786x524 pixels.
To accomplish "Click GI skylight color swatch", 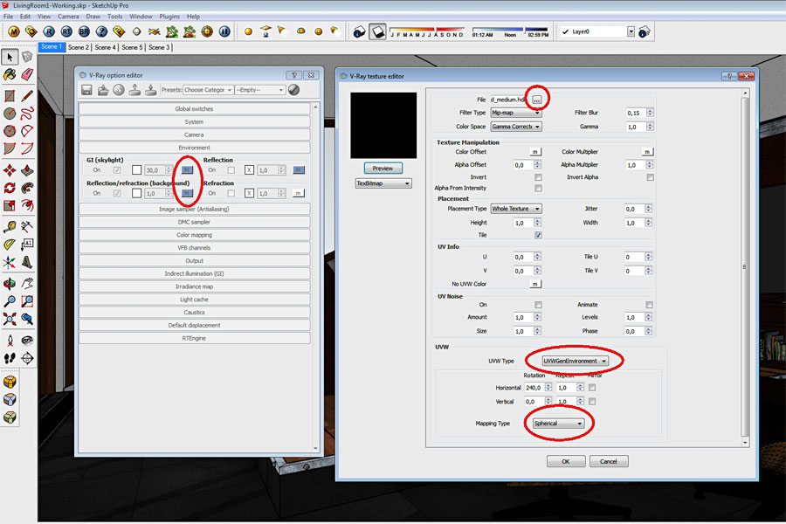I will [136, 170].
